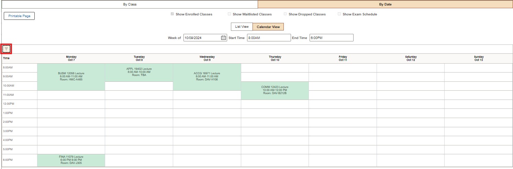Toggle Show Enrolled Classes checkbox
The width and height of the screenshot is (513, 169).
click(x=172, y=14)
